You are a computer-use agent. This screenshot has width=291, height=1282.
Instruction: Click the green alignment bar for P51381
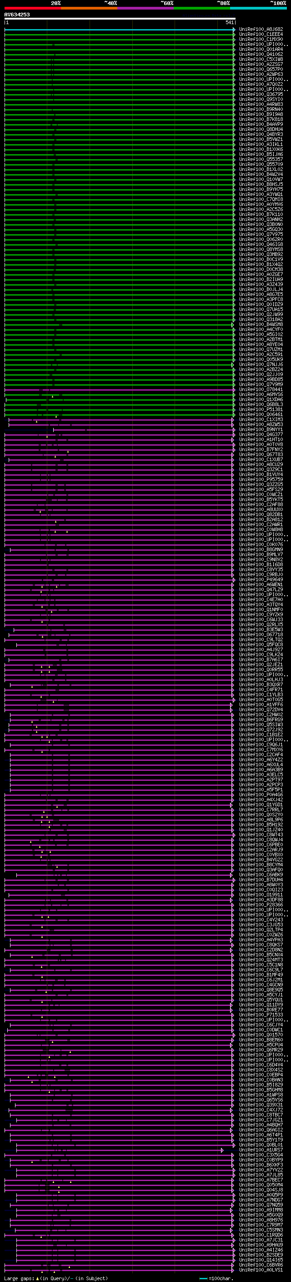click(120, 409)
